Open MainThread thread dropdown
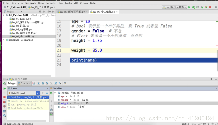Image resolution: width=218 pixels, height=125 pixels. point(37,93)
